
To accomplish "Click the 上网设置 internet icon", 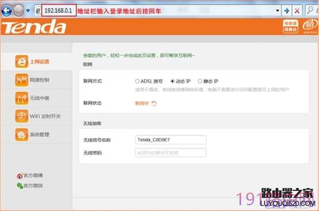I will coord(21,62).
